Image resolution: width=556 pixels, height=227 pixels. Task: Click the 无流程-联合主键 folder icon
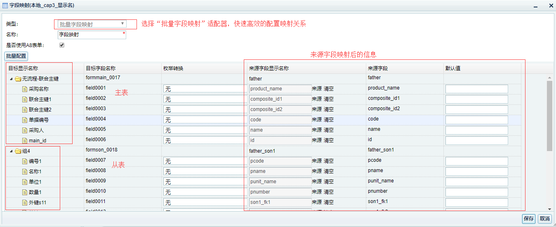click(x=18, y=79)
